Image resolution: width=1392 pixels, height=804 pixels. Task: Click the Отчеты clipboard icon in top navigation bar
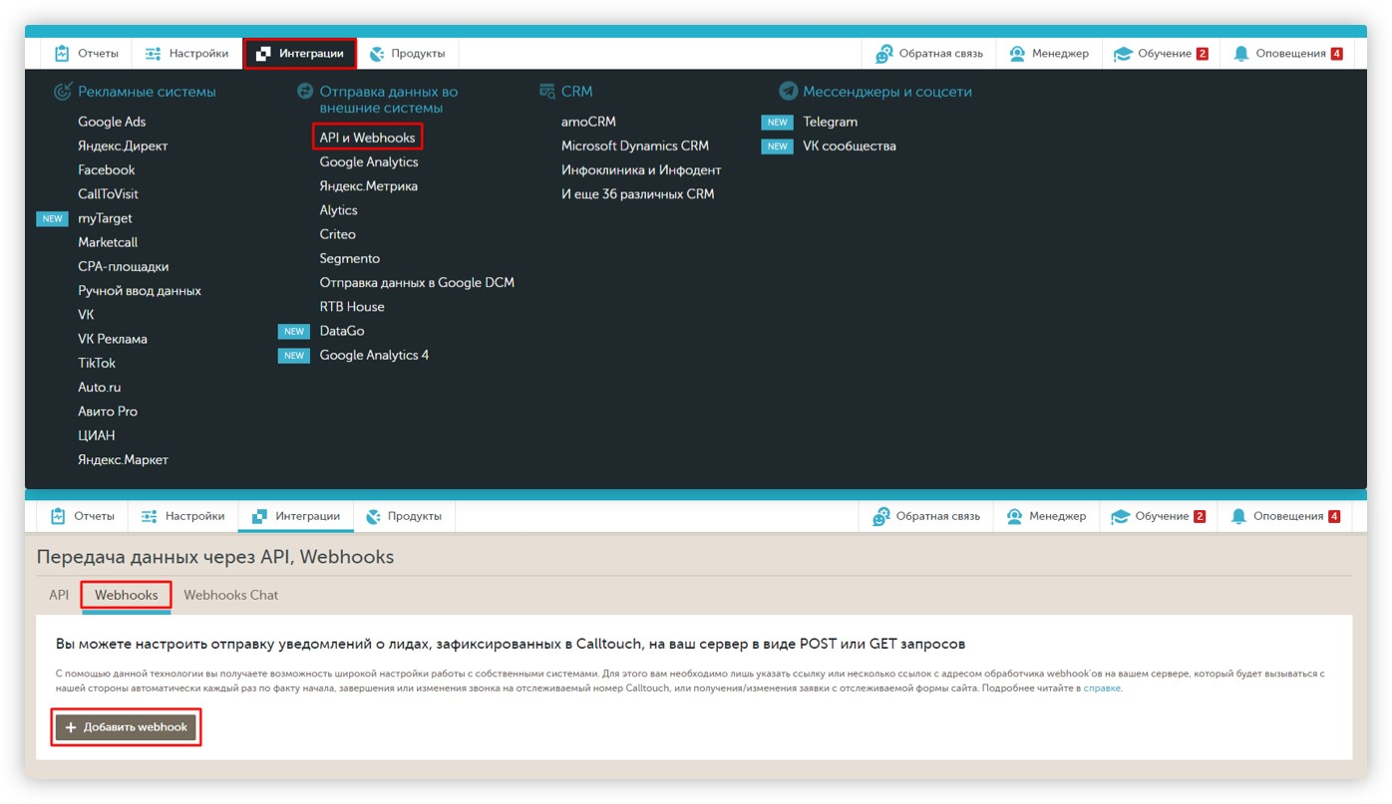click(x=63, y=54)
